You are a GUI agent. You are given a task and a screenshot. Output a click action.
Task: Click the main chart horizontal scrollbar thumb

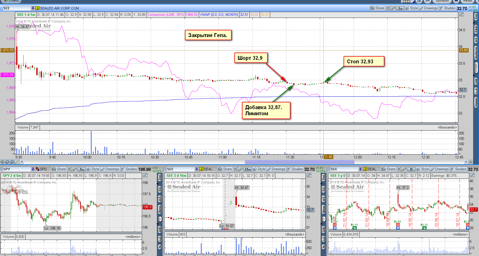(x=300, y=162)
